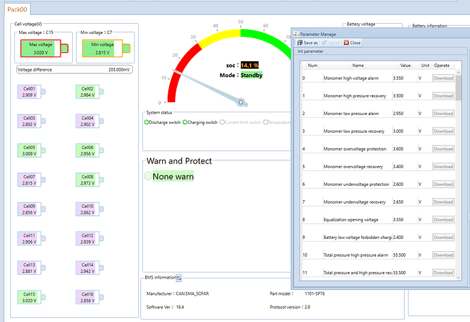Click the Int parameter group label
Image resolution: width=470 pixels, height=322 pixels.
point(310,52)
